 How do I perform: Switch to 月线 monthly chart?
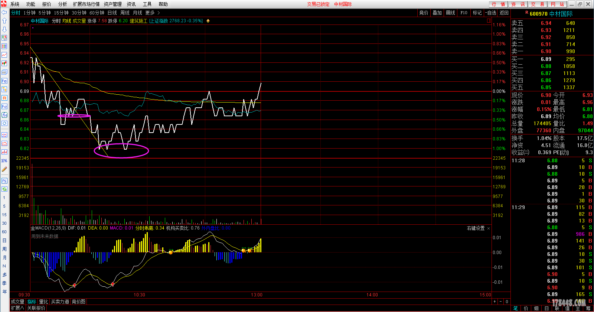(x=137, y=13)
